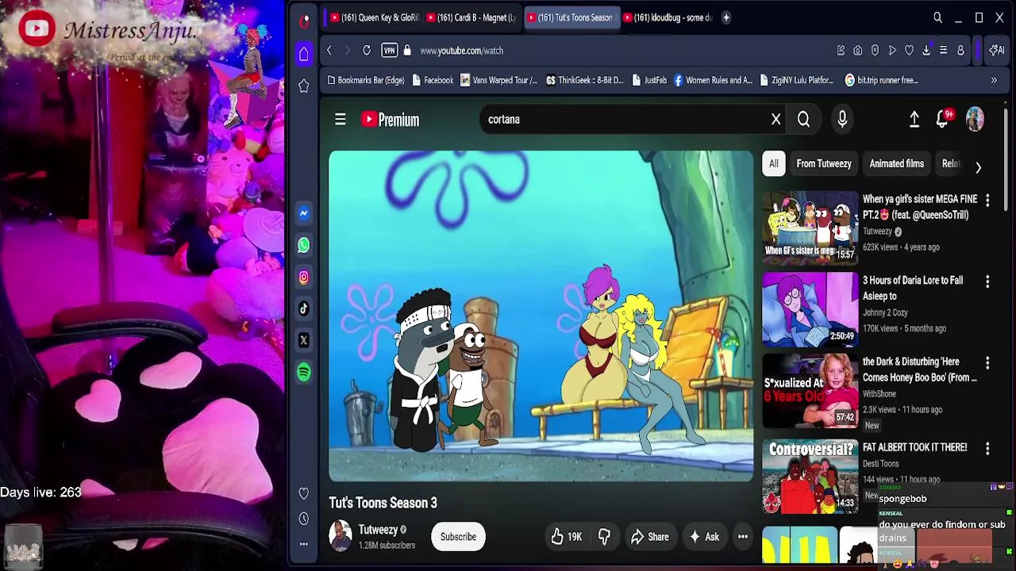This screenshot has height=571, width=1016.
Task: Go to YouTube Premium home logo
Action: click(390, 120)
